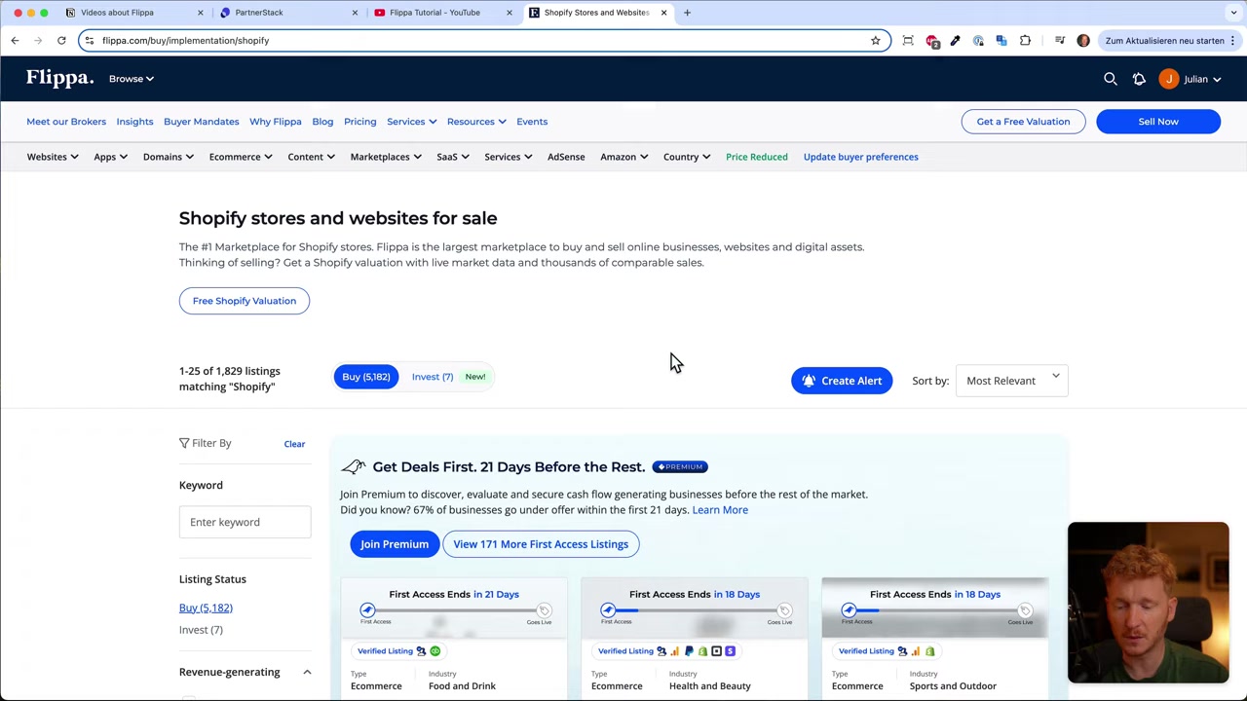This screenshot has width=1247, height=701.
Task: Click the browser back arrow
Action: pos(15,40)
